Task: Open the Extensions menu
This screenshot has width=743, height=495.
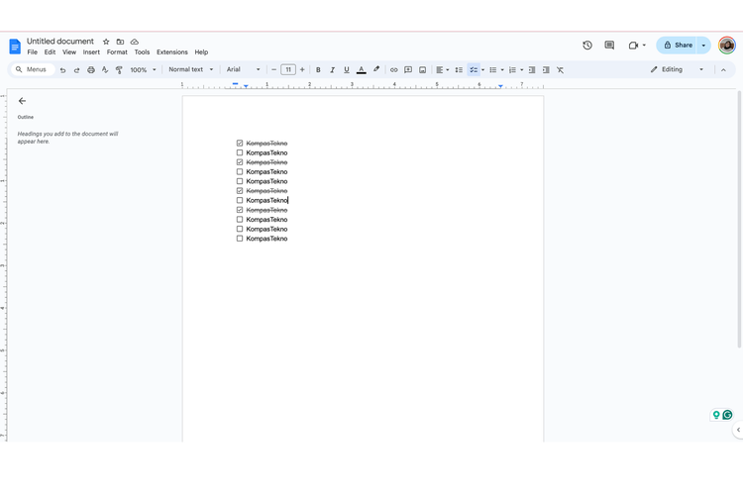Action: coord(171,52)
